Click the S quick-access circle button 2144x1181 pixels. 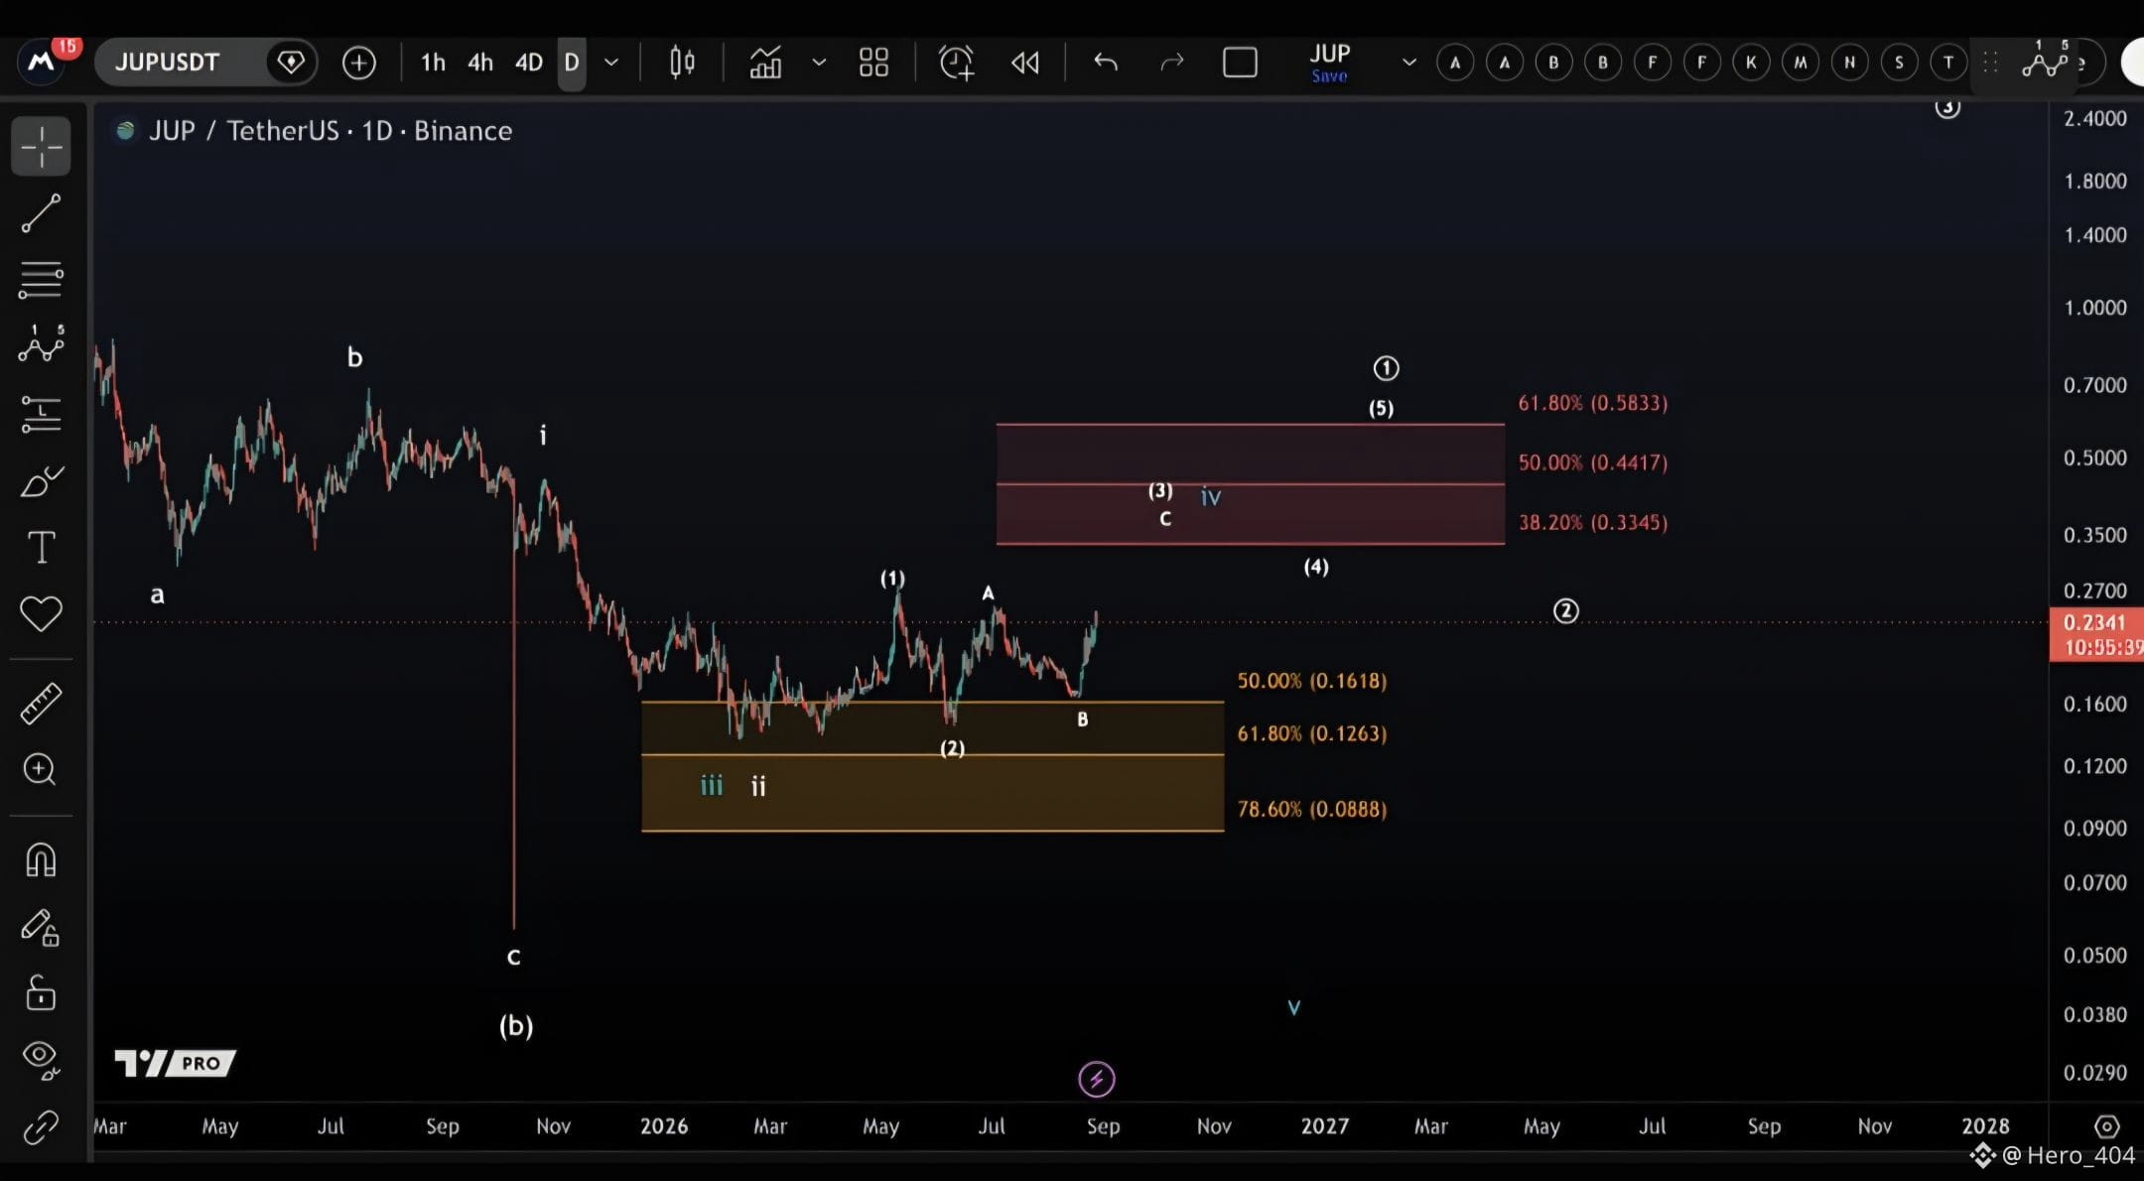[x=1899, y=63]
